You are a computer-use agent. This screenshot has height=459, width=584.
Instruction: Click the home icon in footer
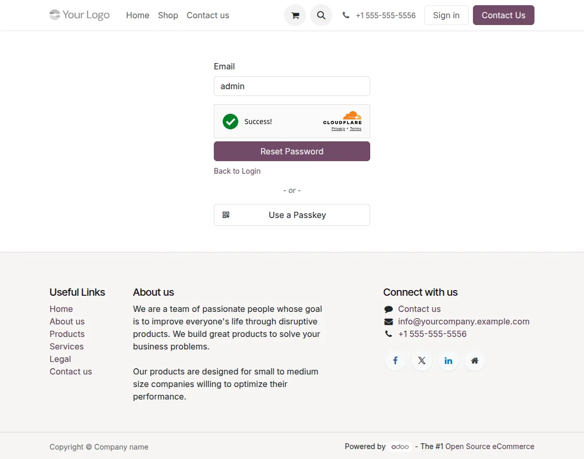475,360
